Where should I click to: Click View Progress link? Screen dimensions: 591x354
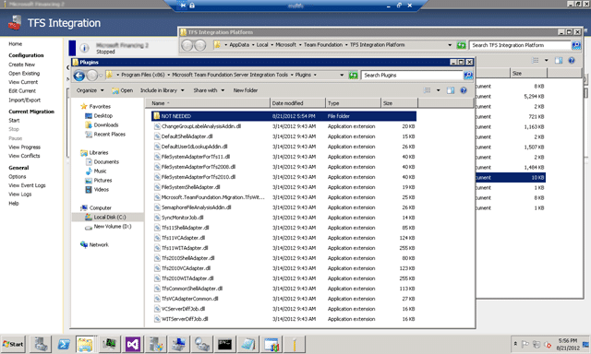(x=24, y=147)
